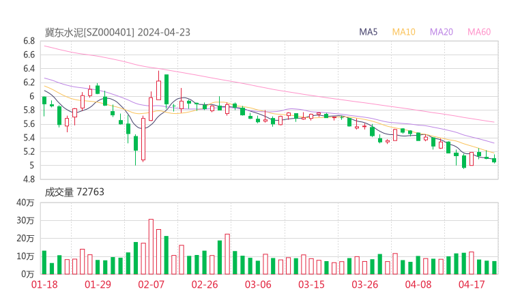The height and width of the screenshot is (300, 505).
Task: Click the 成交量 72763 volume label
Action: tap(74, 192)
